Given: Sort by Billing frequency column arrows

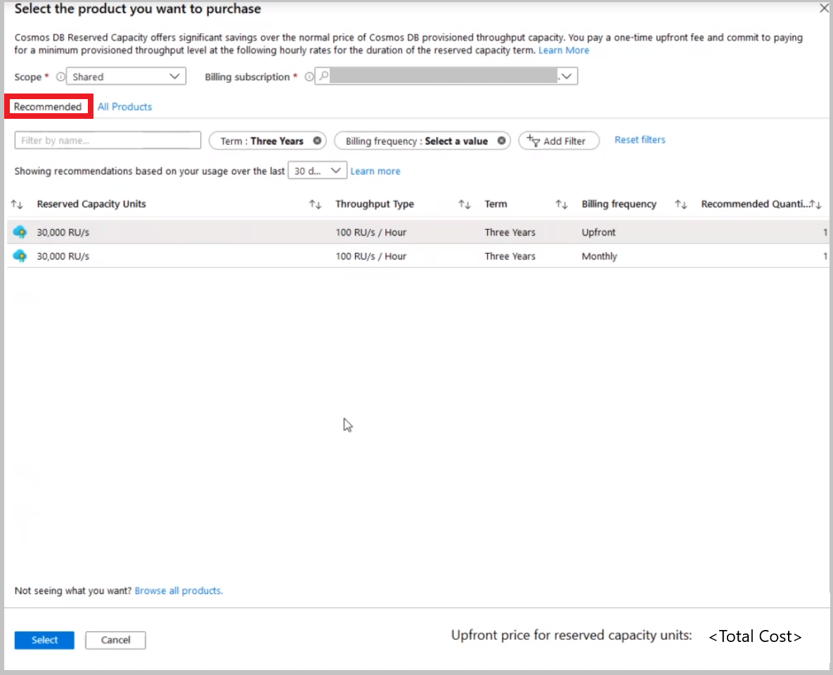Looking at the screenshot, I should (x=680, y=205).
